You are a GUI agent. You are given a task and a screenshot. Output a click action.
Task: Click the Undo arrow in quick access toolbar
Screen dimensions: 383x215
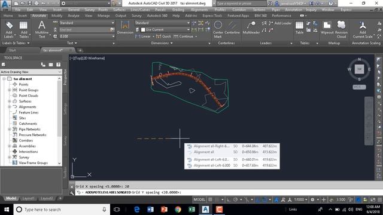(x=43, y=4)
